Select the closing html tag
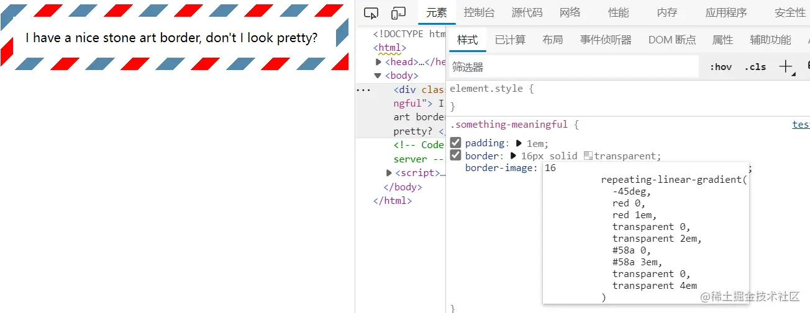This screenshot has height=313, width=810. tap(393, 201)
